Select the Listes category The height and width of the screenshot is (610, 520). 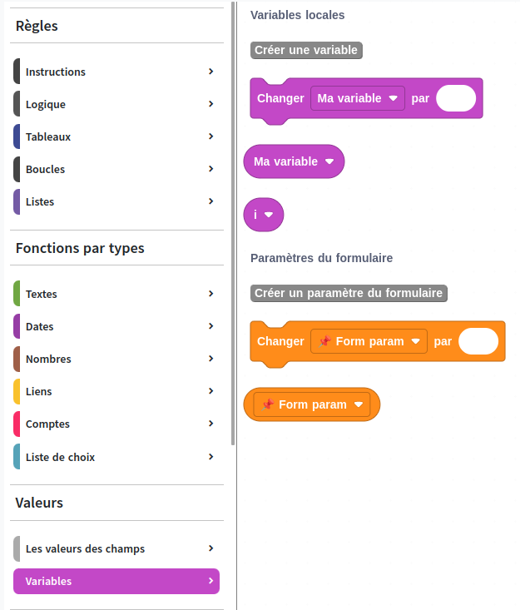(x=40, y=201)
